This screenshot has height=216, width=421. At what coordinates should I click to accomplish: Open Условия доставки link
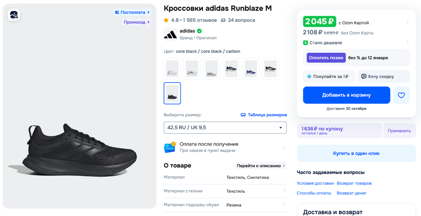click(x=315, y=183)
